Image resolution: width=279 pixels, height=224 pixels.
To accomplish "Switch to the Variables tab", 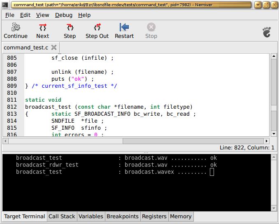I will point(91,216).
